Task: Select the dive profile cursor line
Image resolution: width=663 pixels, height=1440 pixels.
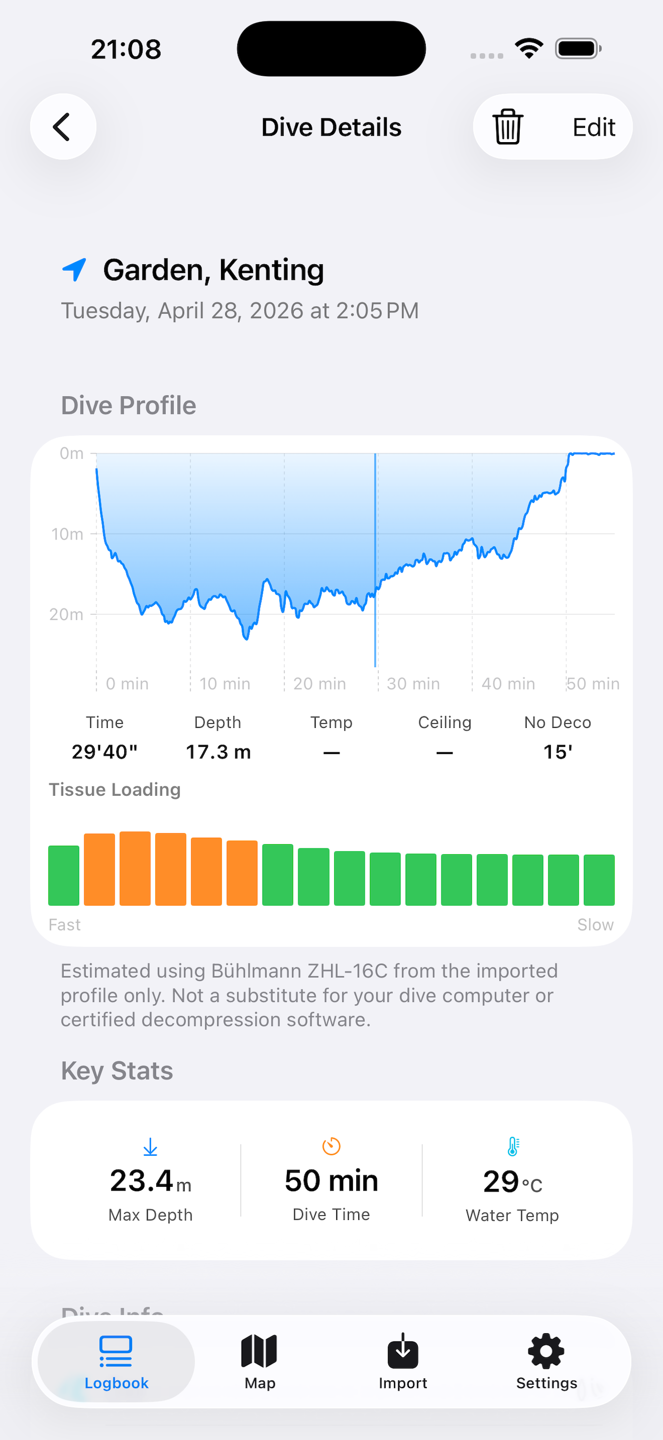Action: 375,559
